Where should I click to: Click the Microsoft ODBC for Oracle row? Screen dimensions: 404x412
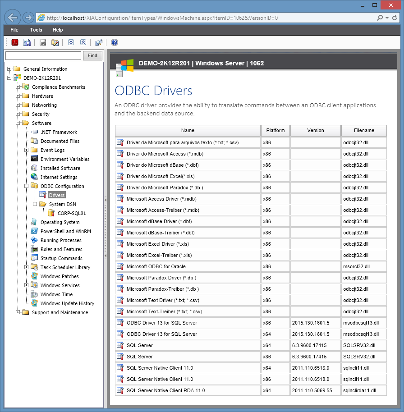tap(251, 266)
